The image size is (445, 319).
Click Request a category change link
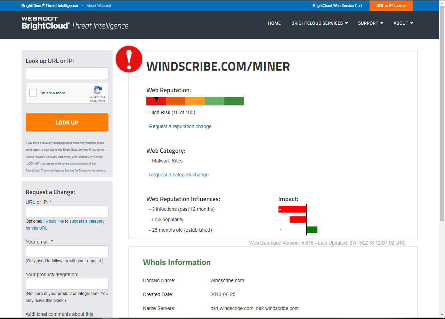pyautogui.click(x=179, y=175)
